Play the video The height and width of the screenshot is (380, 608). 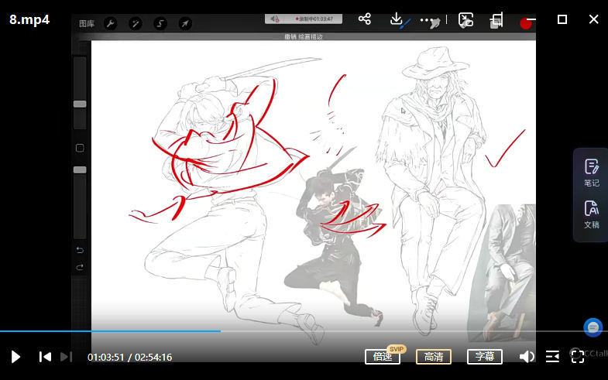15,357
